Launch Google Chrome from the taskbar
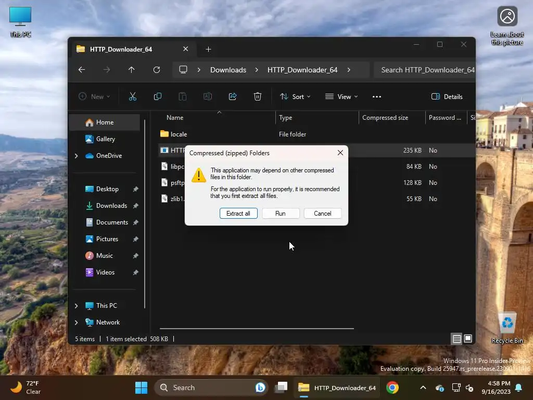Viewport: 533px width, 400px height. pos(392,387)
